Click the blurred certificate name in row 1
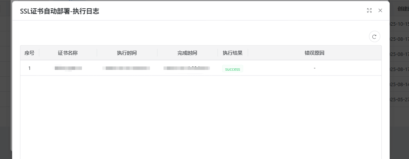 point(68,68)
